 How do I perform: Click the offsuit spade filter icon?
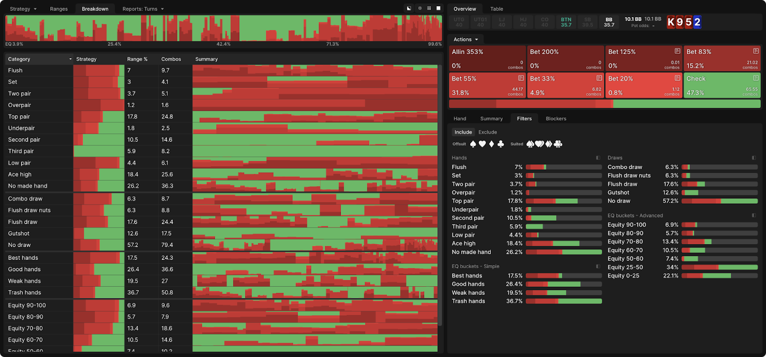click(473, 144)
